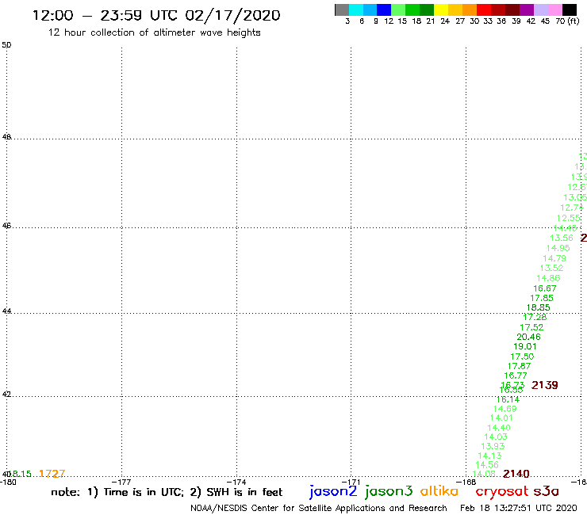Click the orange 1727 time label
The height and width of the screenshot is (515, 587).
(x=52, y=474)
